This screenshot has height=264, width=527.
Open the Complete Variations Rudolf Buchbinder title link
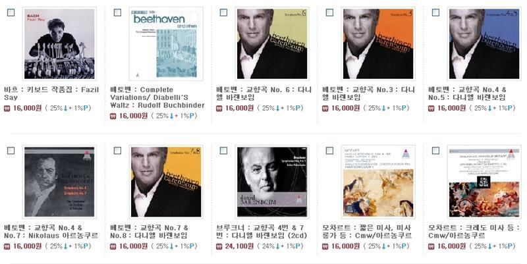[x=157, y=97]
